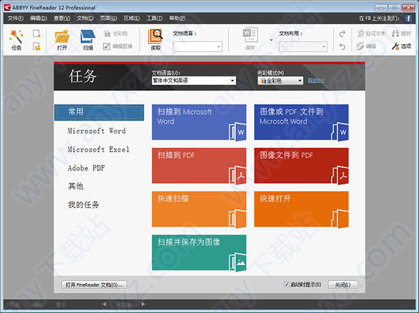Screen dimensions: 419x313
Task: Start scanning with the Scan toolbar icon
Action: (88, 36)
